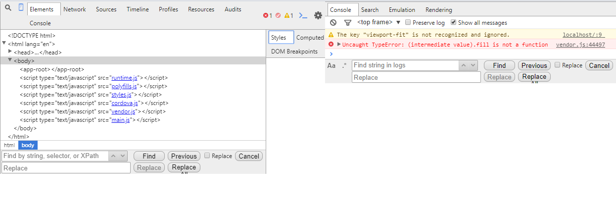This screenshot has width=616, height=214.
Task: Click Find button in Elements find bar
Action: (x=149, y=156)
